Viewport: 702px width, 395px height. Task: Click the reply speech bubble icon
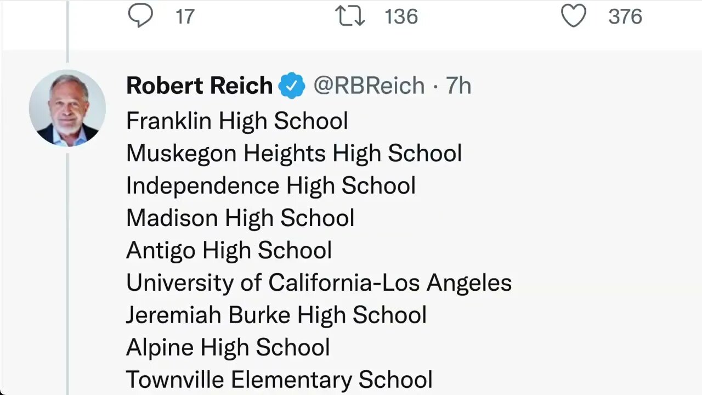click(140, 16)
